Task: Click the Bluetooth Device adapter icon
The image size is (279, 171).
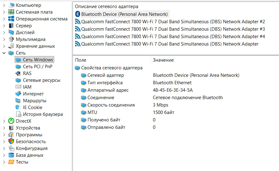Action: coord(78,14)
